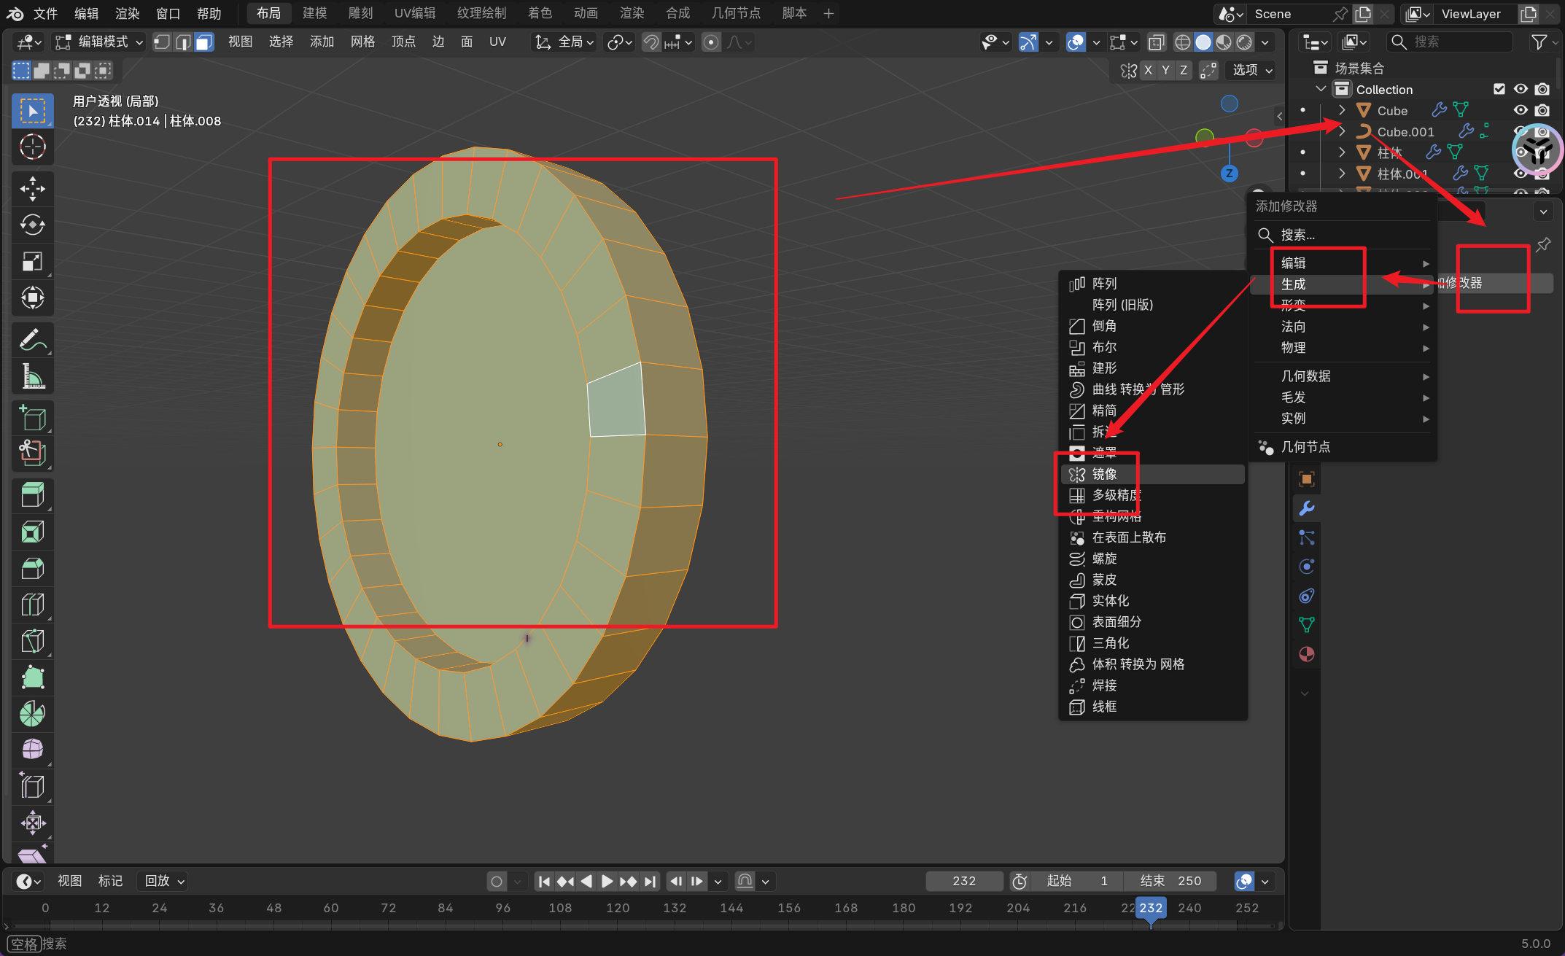
Task: Click frame 232 marker on timeline
Action: coord(1150,908)
